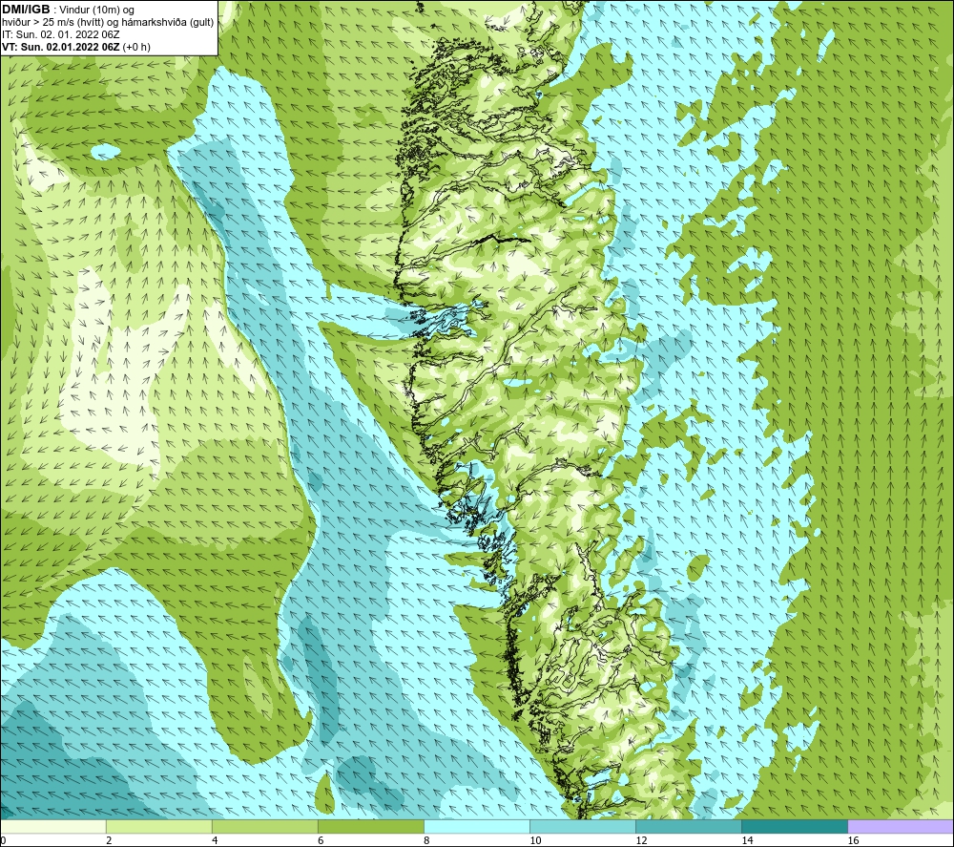
Task: Click the legend value '16'
Action: (854, 840)
